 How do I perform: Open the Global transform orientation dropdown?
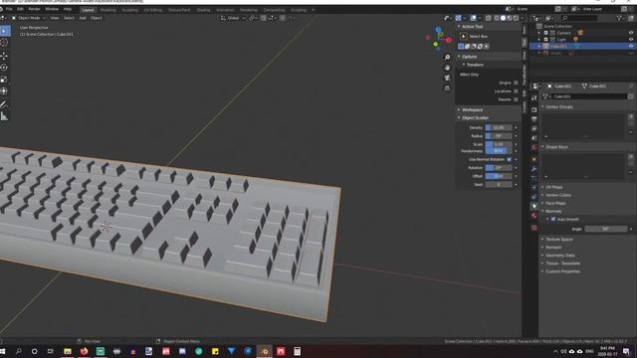click(233, 18)
